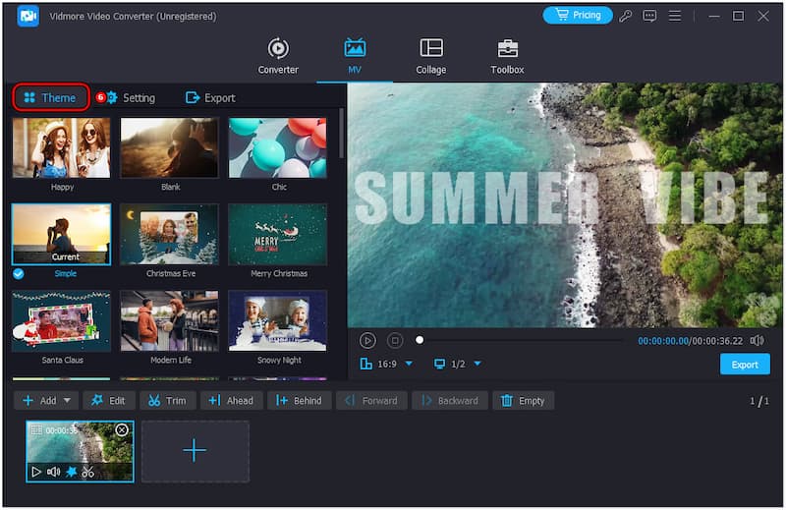Switch to the Collage section
The width and height of the screenshot is (786, 510).
(430, 56)
